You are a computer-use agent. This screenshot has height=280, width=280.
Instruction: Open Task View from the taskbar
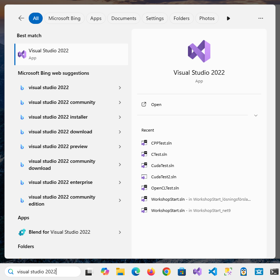(89, 272)
